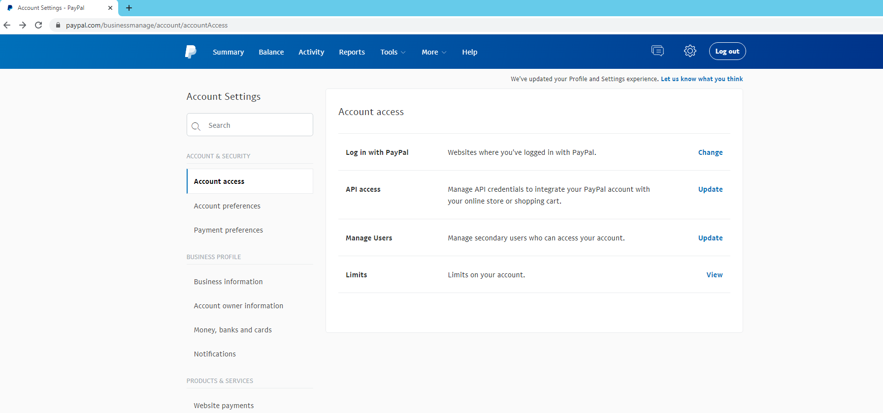The image size is (883, 413).
Task: Open Website payments in the sidebar
Action: [224, 406]
